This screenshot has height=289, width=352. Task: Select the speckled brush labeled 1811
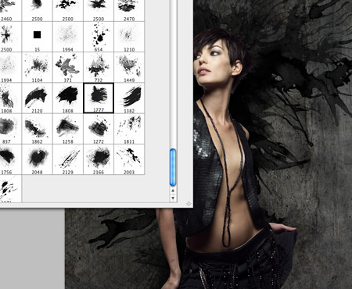[129, 129]
